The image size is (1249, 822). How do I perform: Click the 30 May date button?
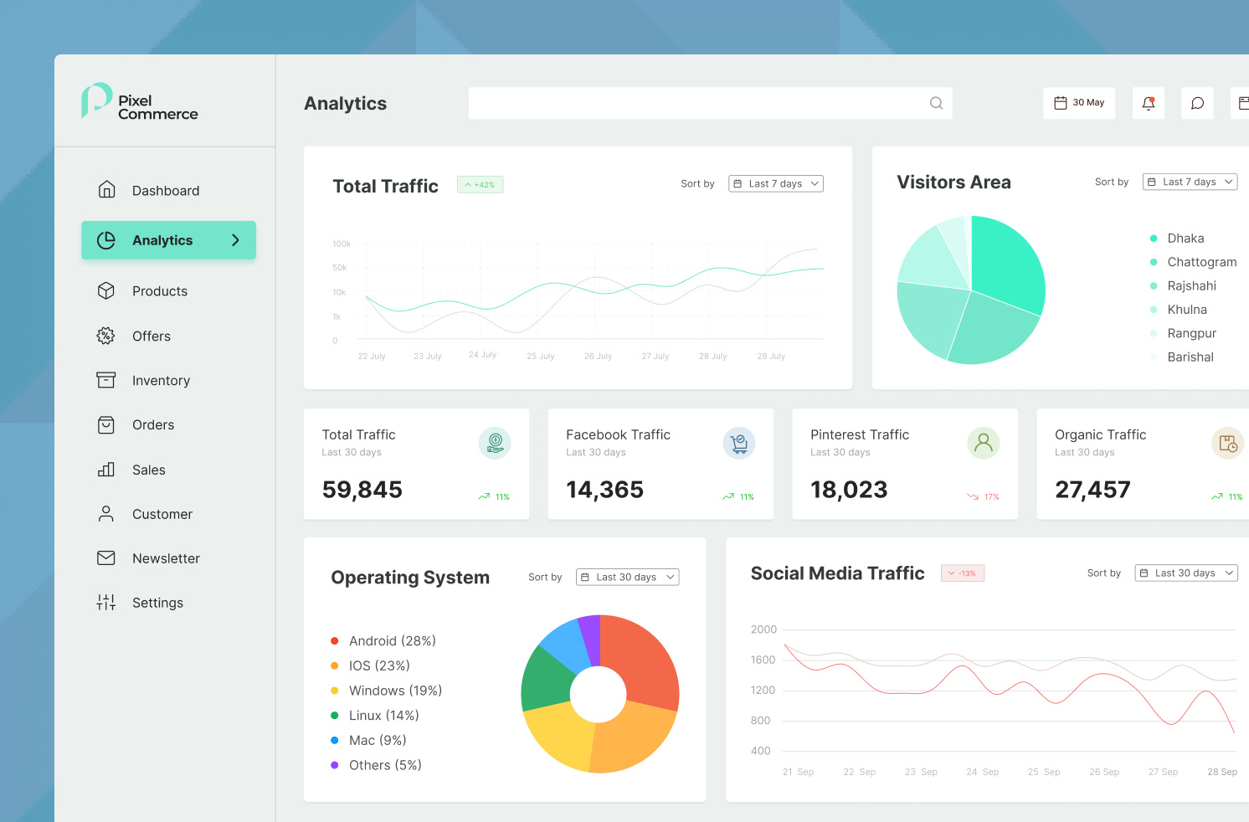tap(1079, 102)
